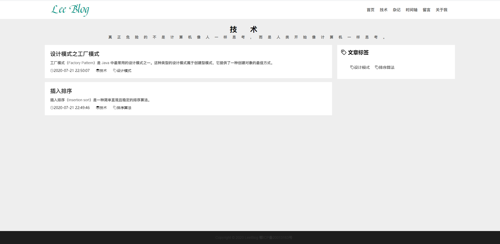The height and width of the screenshot is (244, 500).
Task: Click the 文章标签 heading text
Action: click(358, 52)
